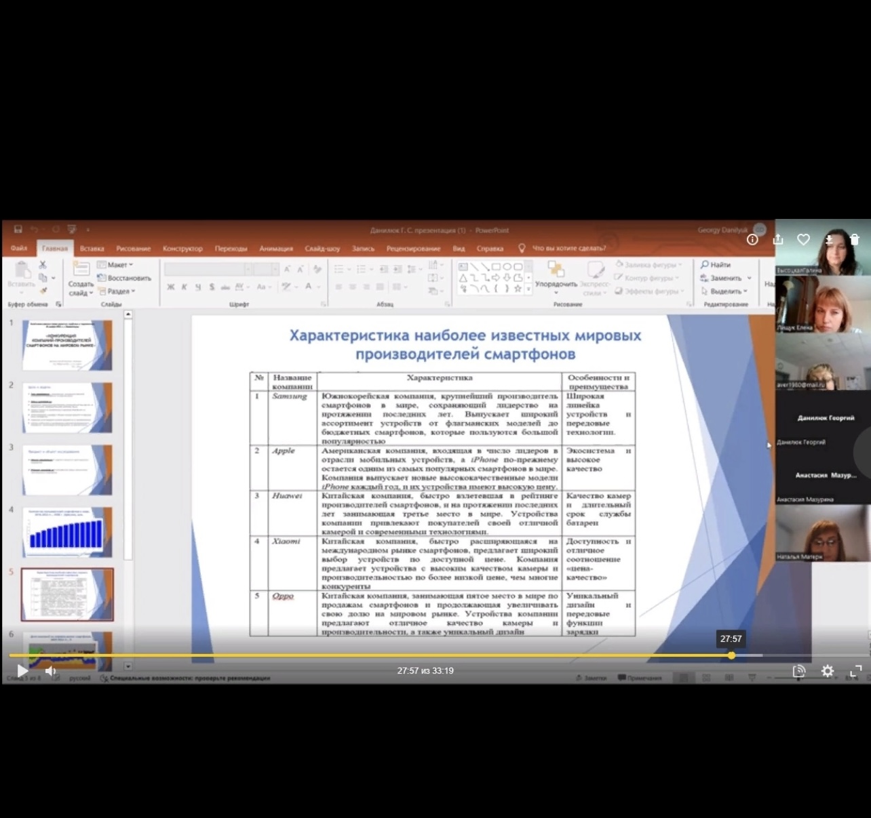Play the video recording
This screenshot has width=871, height=818.
coord(22,671)
